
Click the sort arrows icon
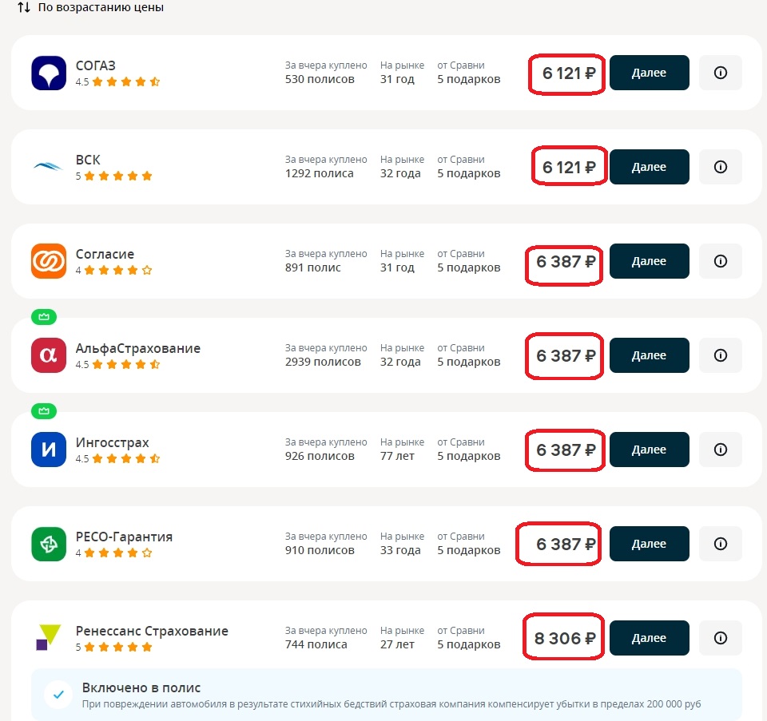tap(23, 7)
